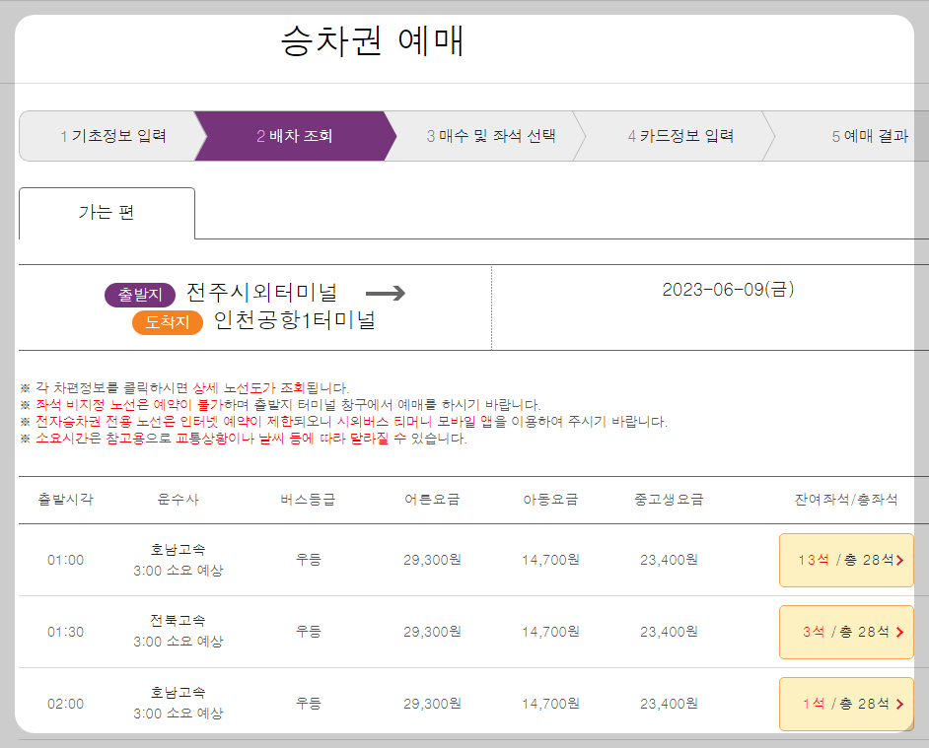This screenshot has width=929, height=748.
Task: Click the 전주시외터미널 departure name
Action: coord(262,293)
